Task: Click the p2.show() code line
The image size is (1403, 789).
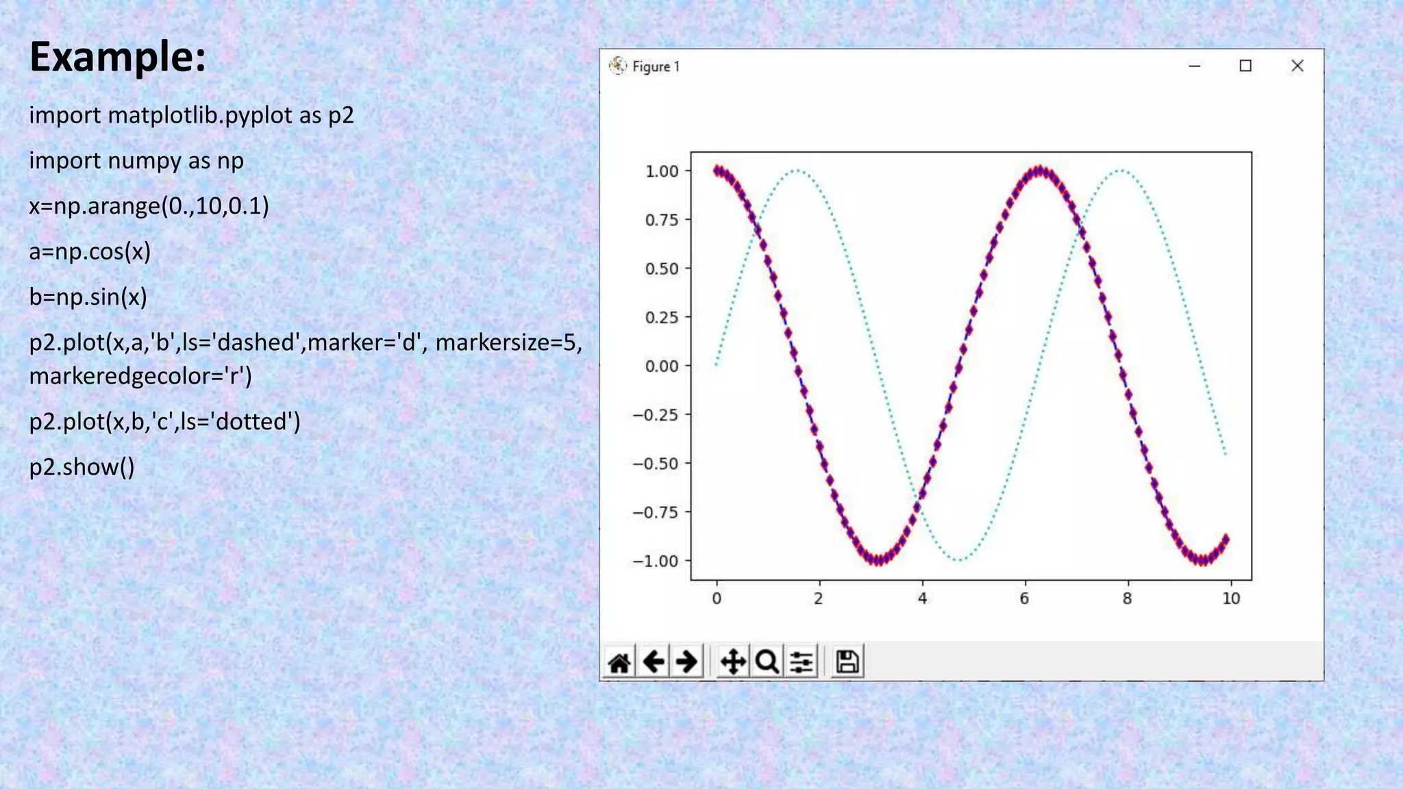Action: [82, 467]
